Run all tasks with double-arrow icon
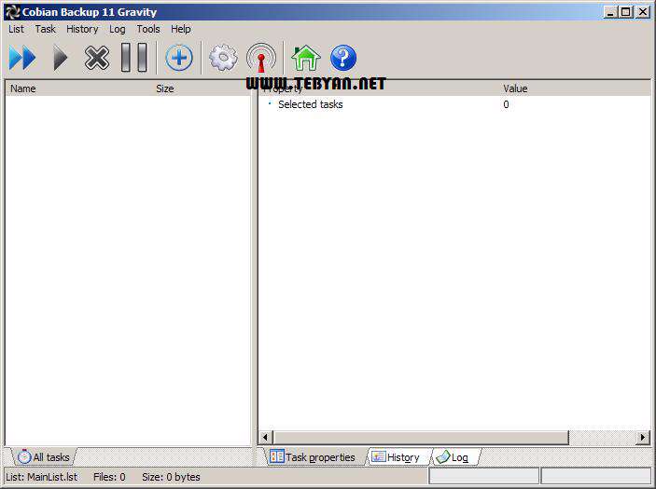Viewport: 656px width, 489px height. [22, 57]
